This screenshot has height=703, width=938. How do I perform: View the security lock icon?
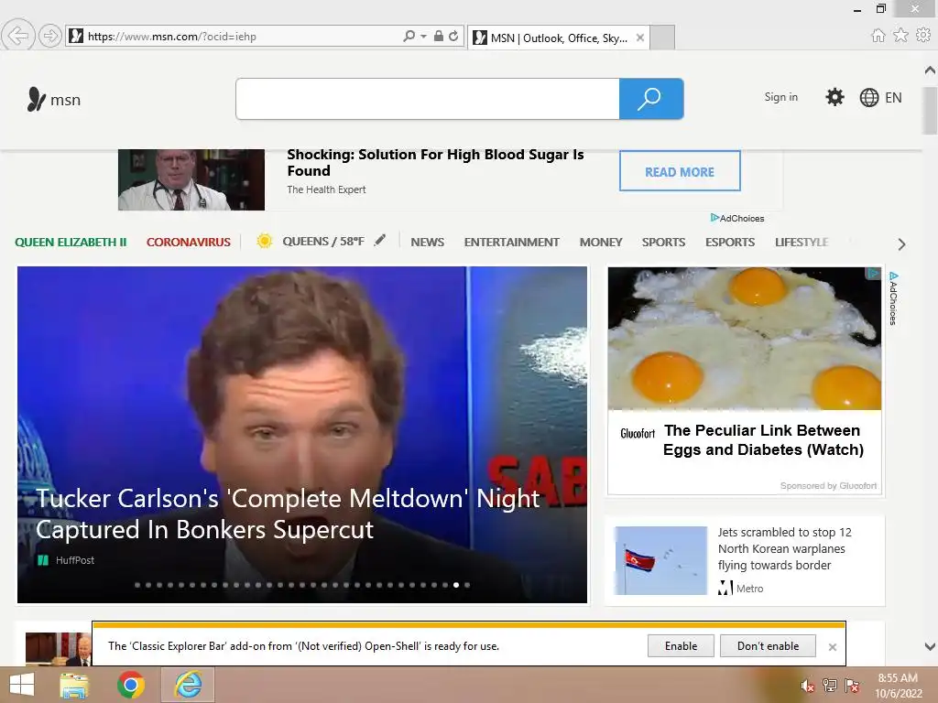click(x=439, y=37)
